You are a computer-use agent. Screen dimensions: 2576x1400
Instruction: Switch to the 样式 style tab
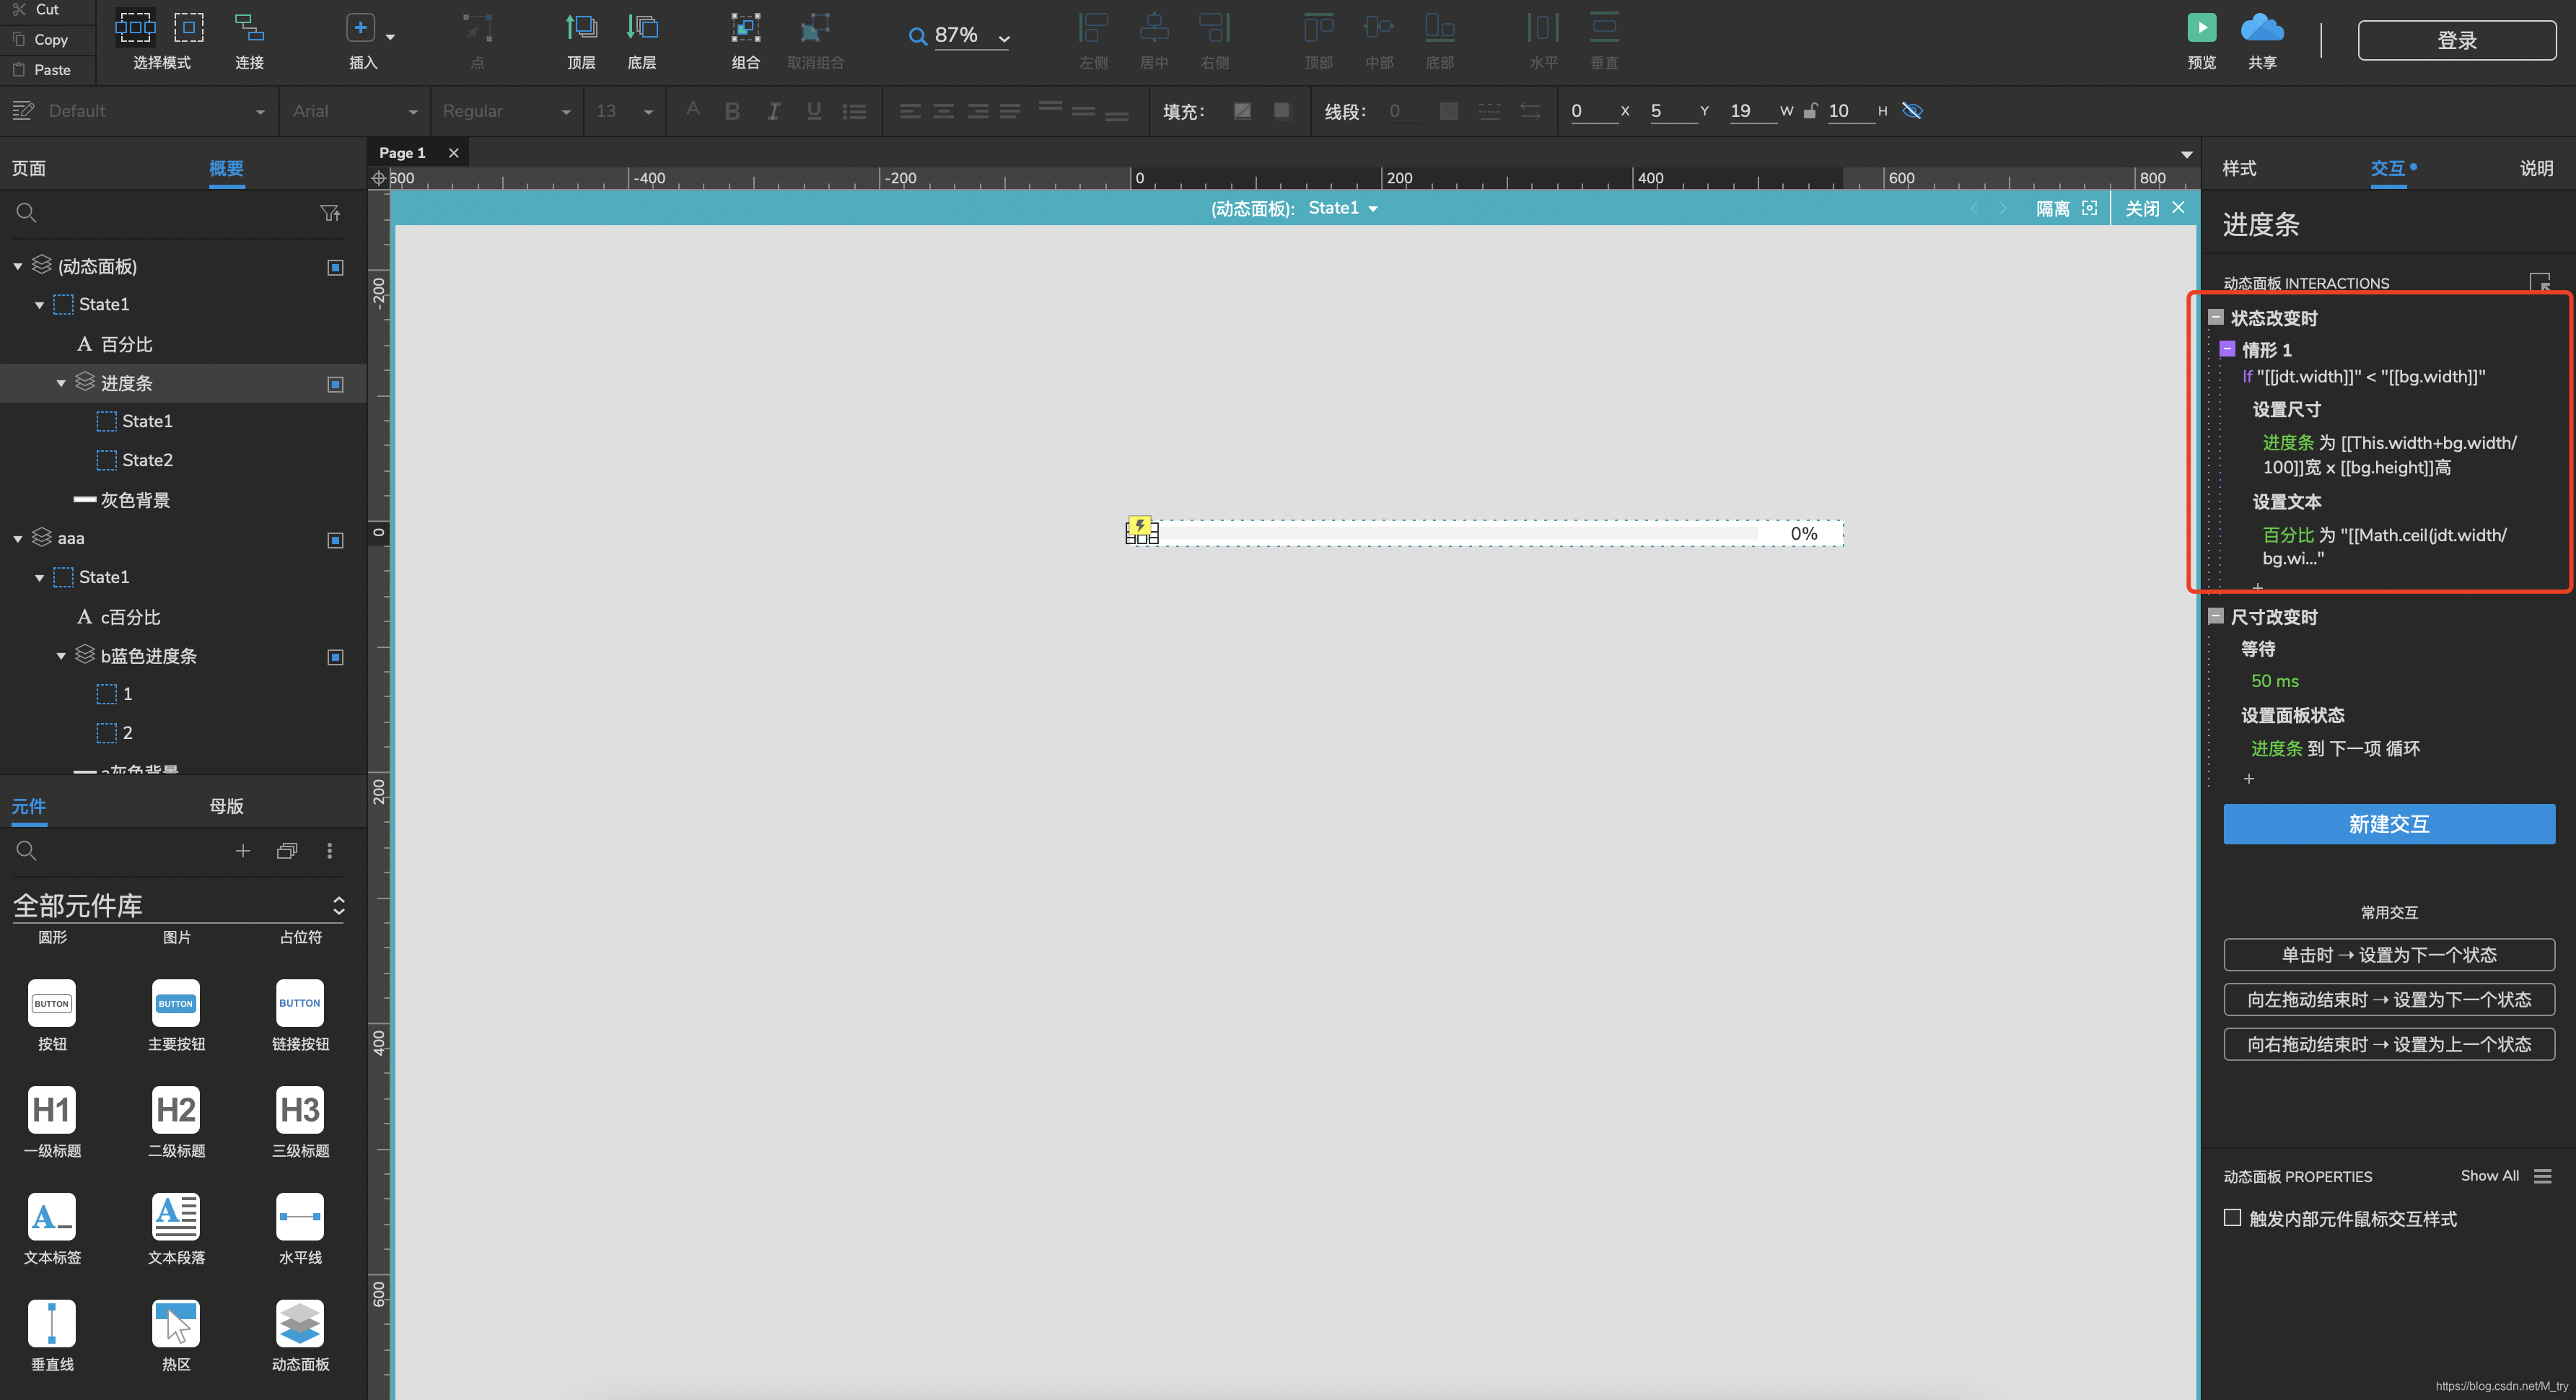[2239, 168]
